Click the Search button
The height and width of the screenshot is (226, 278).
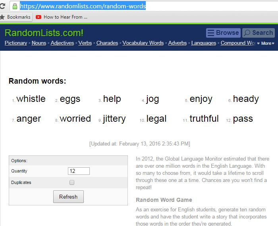(259, 33)
